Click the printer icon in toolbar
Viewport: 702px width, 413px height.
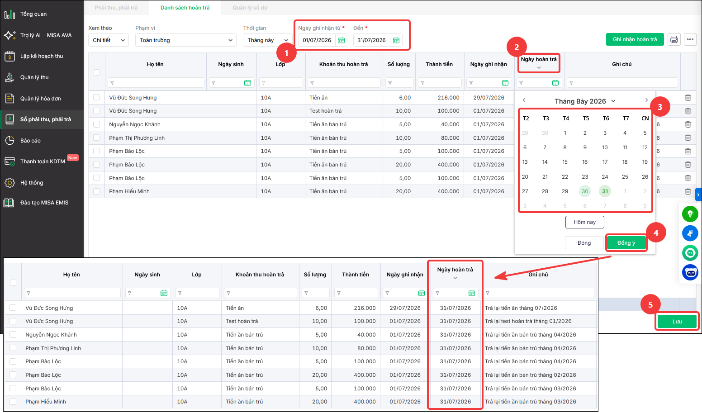674,39
